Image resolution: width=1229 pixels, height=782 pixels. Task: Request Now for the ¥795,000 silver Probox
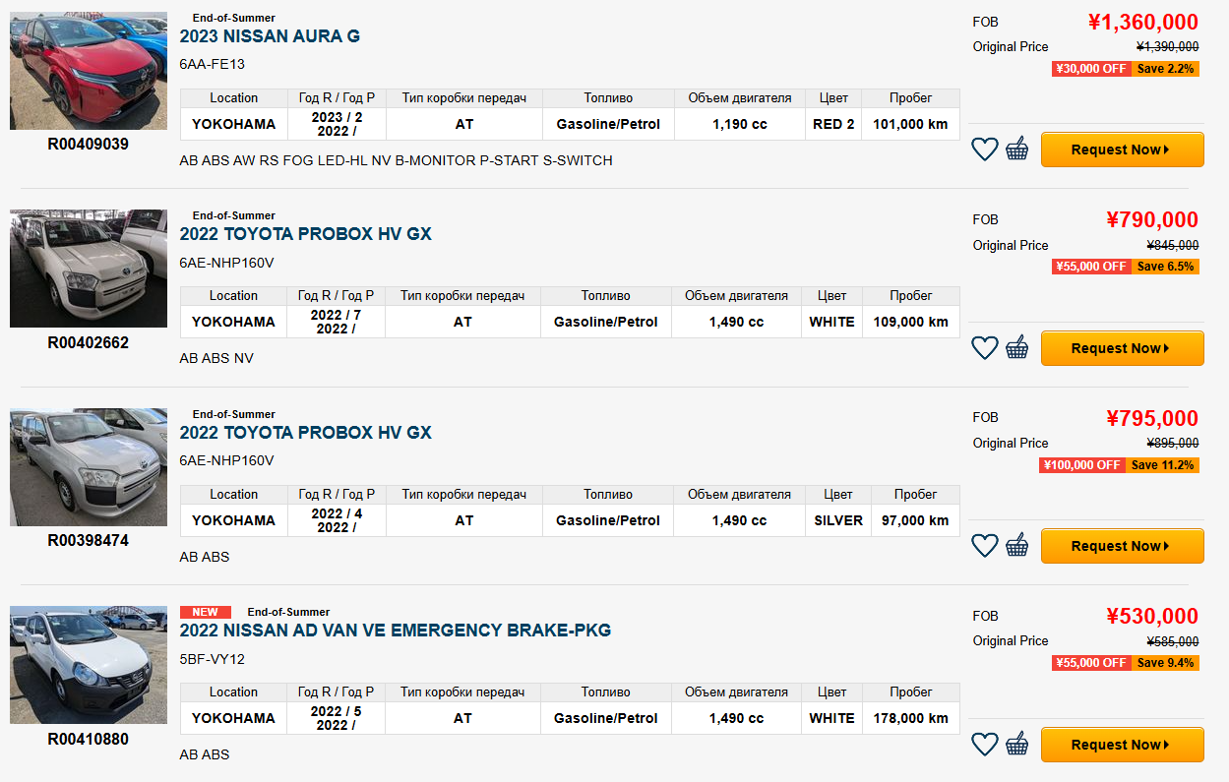(1122, 546)
